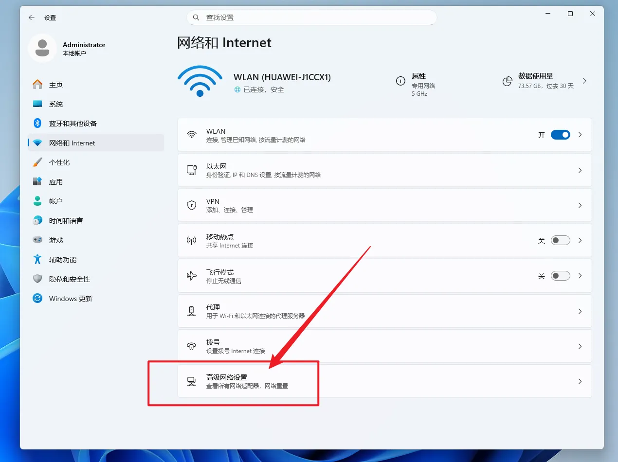This screenshot has height=462, width=618.
Task: Click the clock globe icon beside 时间和语言
Action: pyautogui.click(x=37, y=221)
